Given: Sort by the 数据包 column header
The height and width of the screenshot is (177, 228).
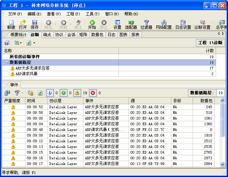Looking at the screenshot, I should click(204, 101).
